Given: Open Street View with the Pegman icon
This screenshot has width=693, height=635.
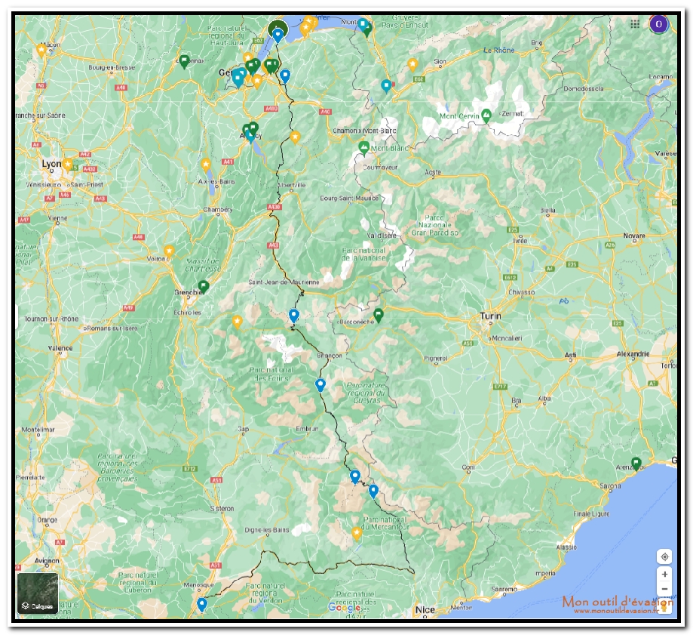Looking at the screenshot, I should tap(664, 604).
